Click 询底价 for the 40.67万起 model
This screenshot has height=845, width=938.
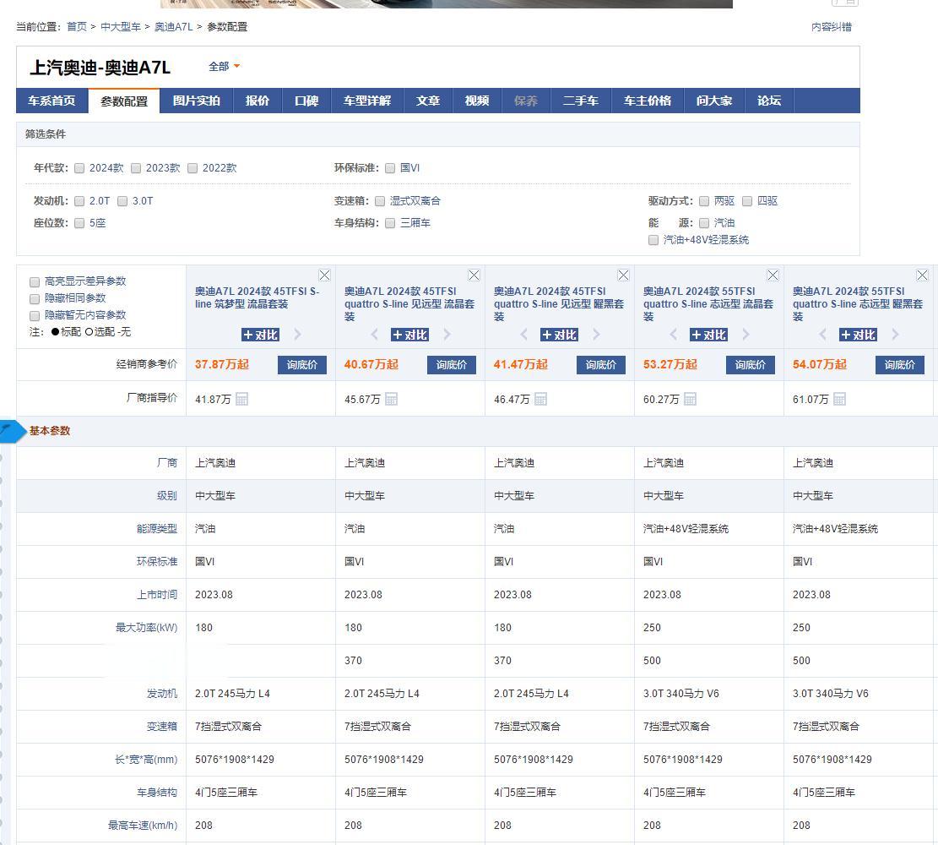452,365
